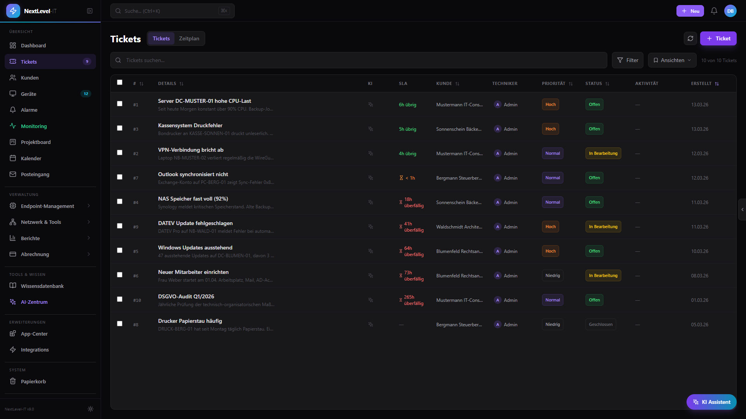Open Monitoring from the sidebar
746x419 pixels.
click(x=34, y=126)
